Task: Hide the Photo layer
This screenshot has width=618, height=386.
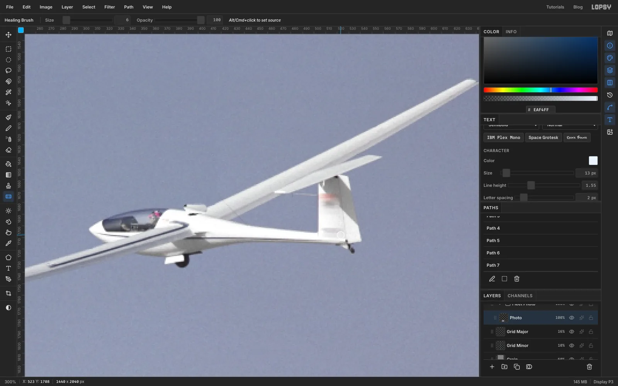Action: tap(572, 318)
